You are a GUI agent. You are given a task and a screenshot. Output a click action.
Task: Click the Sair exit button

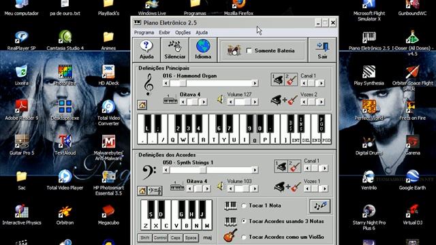click(x=322, y=50)
